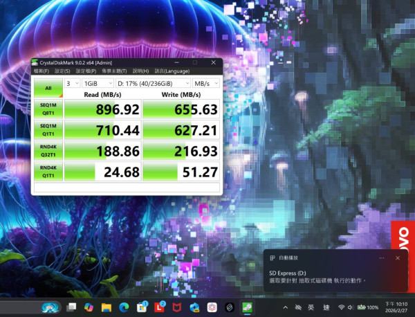Run the SEQ1M Q8T1 test

(x=48, y=109)
